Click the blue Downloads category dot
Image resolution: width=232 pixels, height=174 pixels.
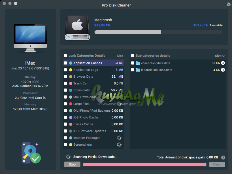tap(71, 90)
